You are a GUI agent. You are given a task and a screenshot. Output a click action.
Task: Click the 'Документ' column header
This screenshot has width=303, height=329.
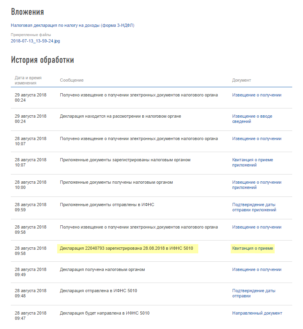[x=241, y=80]
